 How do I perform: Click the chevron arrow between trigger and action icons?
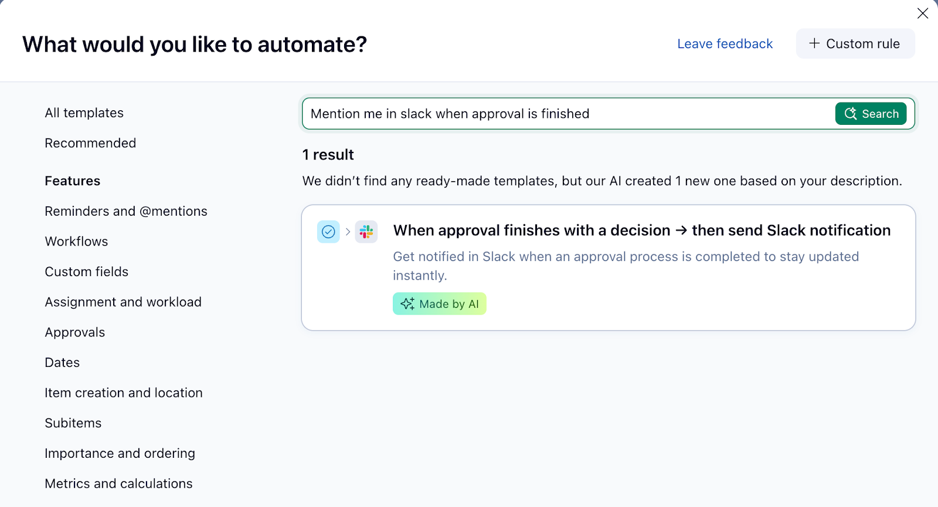(x=348, y=232)
